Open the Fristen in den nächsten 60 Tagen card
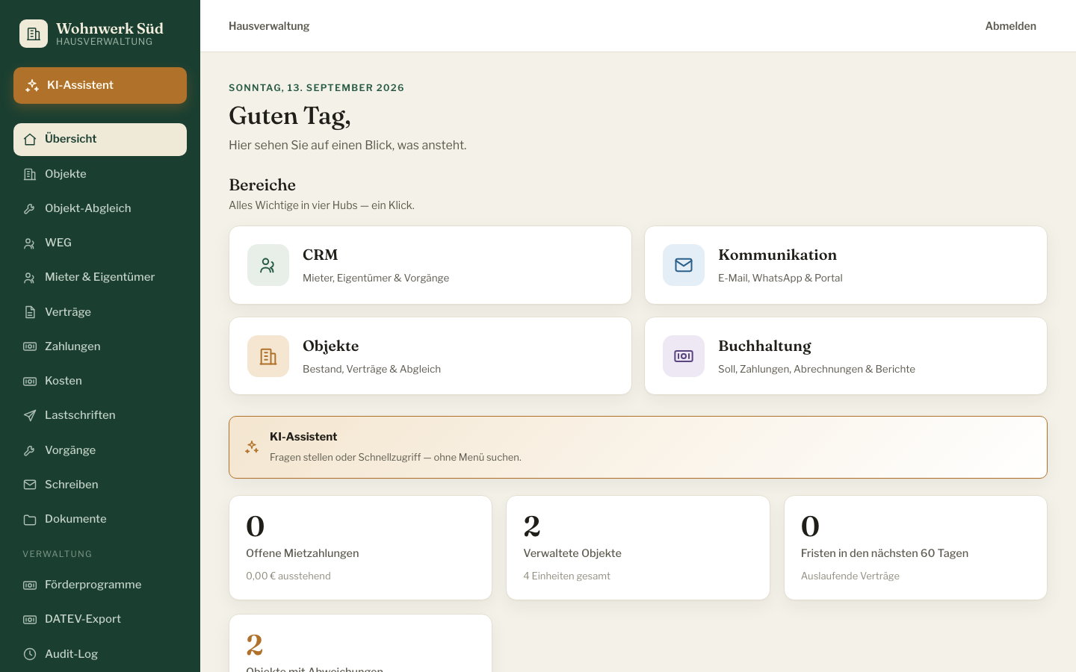 pyautogui.click(x=915, y=548)
